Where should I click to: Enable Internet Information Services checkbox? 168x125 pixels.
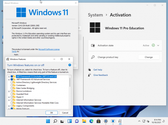pos(12,100)
